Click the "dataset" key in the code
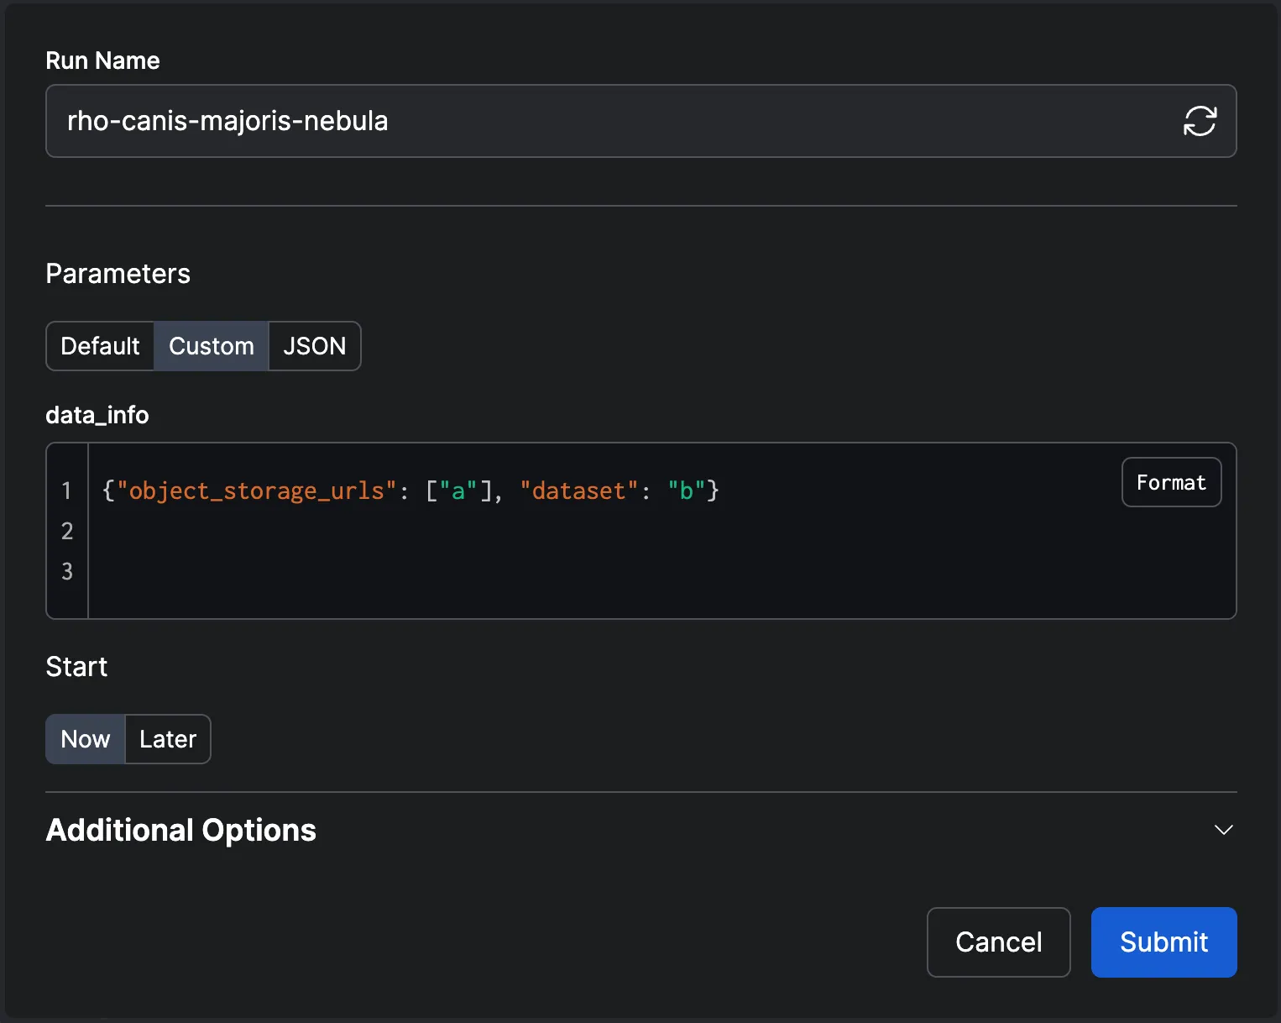The height and width of the screenshot is (1023, 1281). tap(579, 491)
